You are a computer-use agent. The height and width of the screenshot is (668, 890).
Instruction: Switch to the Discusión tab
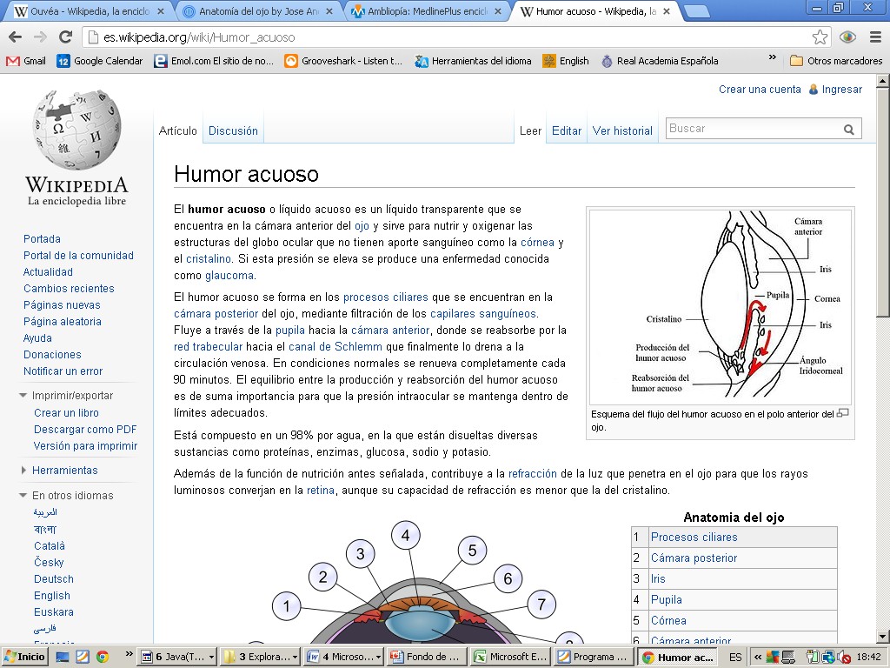[233, 130]
